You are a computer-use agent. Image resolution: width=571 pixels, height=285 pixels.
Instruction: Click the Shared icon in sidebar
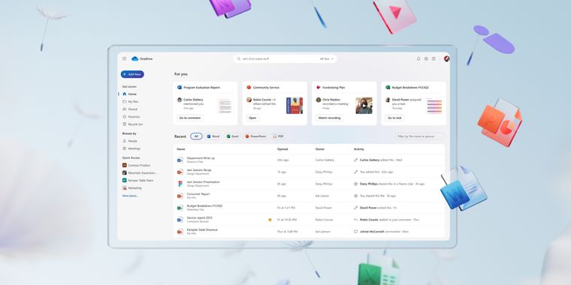pyautogui.click(x=125, y=109)
